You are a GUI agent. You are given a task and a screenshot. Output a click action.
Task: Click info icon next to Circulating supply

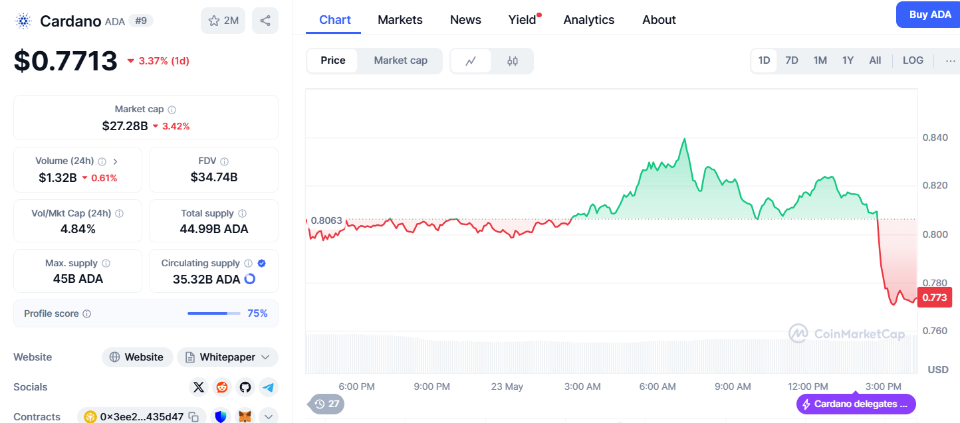point(248,264)
